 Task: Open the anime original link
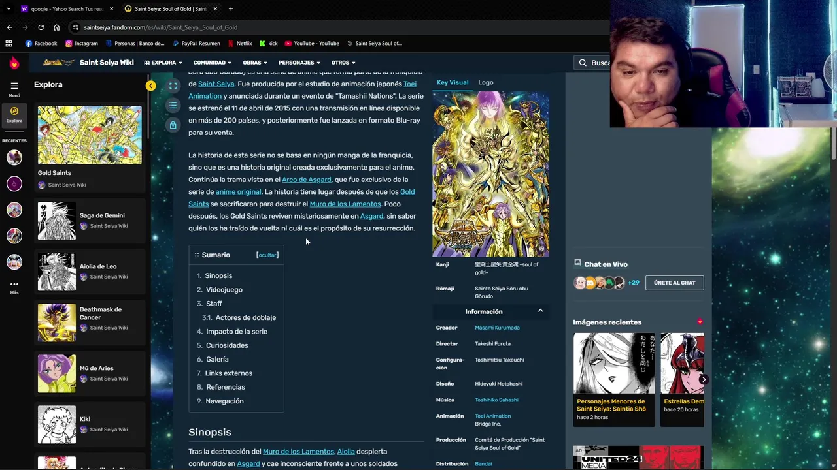point(238,192)
